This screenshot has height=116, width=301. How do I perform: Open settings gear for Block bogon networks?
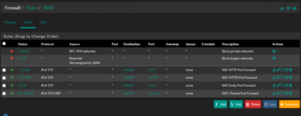(274, 58)
